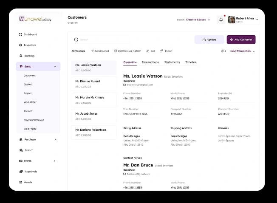Screen dimensions: 277x203
Task: Click the Munawel logo
Action: pos(35,19)
